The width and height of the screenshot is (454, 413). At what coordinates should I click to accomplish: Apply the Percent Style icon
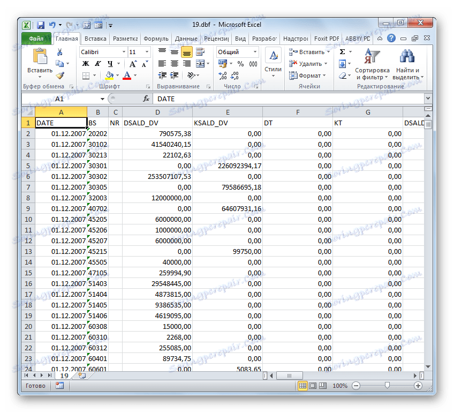tap(240, 64)
